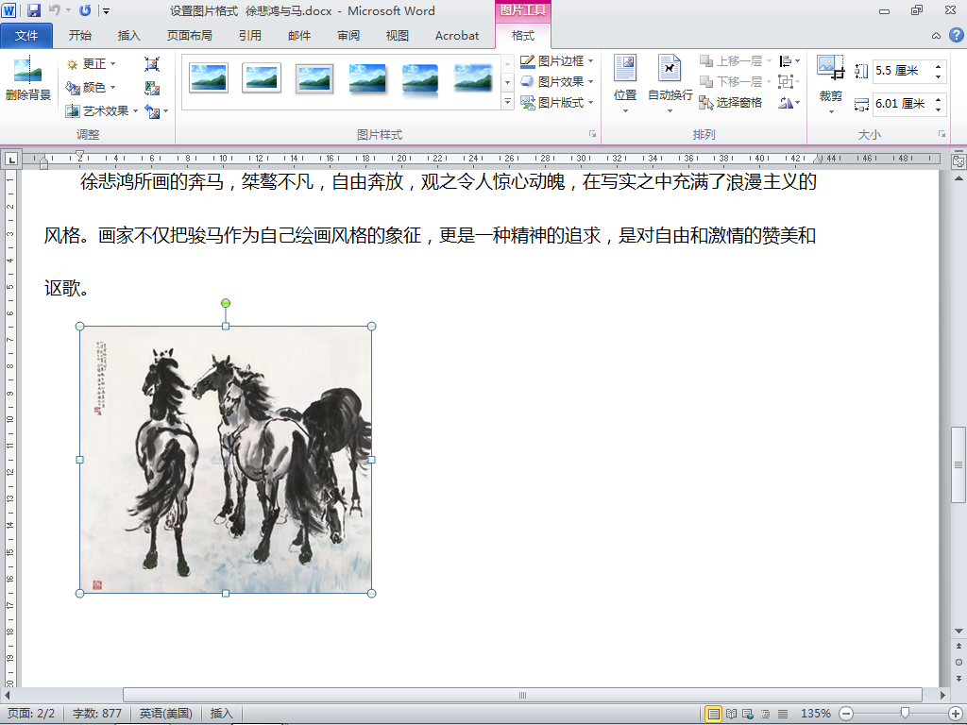The height and width of the screenshot is (725, 967).
Task: Show previous row of picture styles gallery
Action: tap(507, 62)
